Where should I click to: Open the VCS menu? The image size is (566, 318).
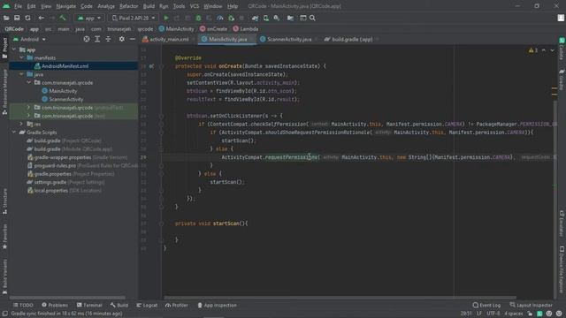(x=195, y=6)
